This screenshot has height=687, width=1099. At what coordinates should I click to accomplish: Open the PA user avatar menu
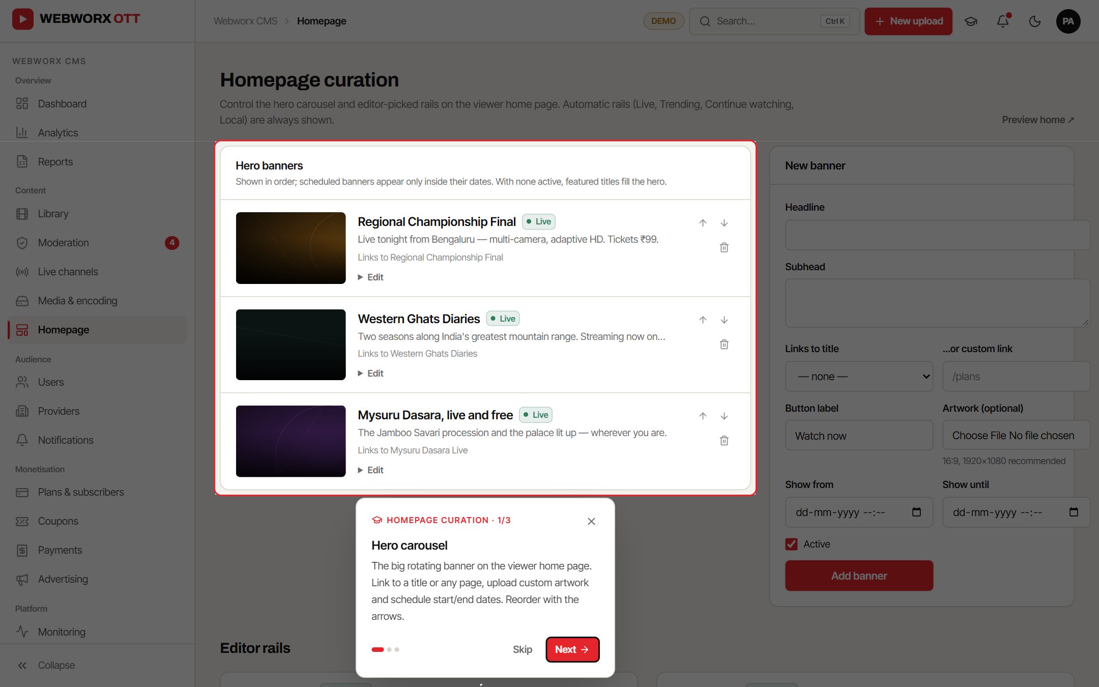(x=1068, y=21)
